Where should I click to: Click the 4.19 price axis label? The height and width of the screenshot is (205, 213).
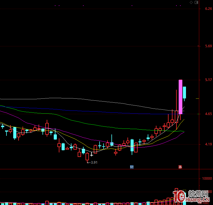(x=208, y=144)
